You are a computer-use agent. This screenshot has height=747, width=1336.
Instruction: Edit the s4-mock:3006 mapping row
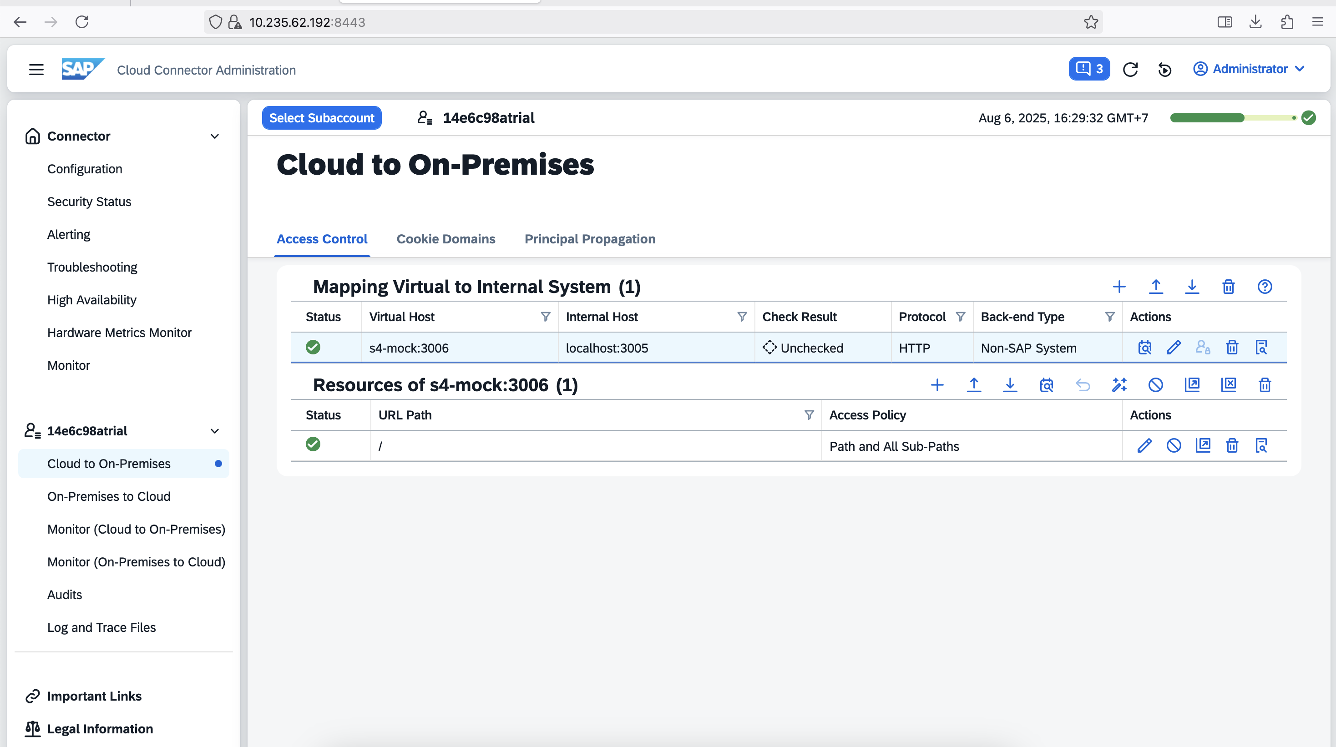tap(1174, 347)
